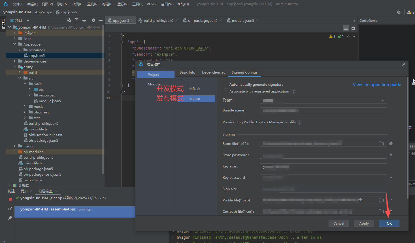This screenshot has height=243, width=415.
Task: Click the Key alias input field
Action: (x=323, y=167)
